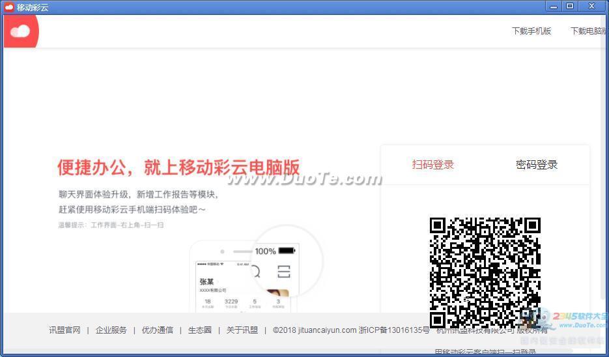Click the 移动彩云 title bar app icon
609x357 pixels.
(8, 7)
